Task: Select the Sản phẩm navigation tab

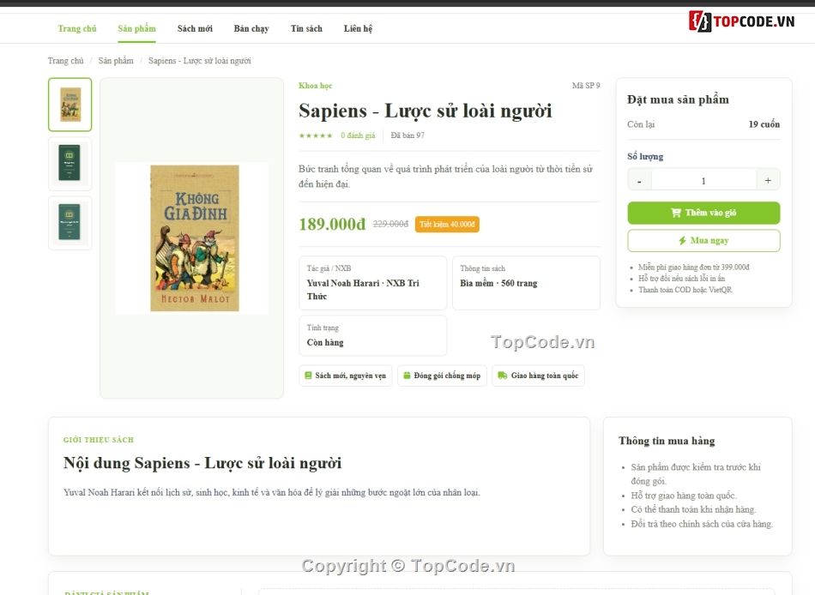Action: (136, 28)
